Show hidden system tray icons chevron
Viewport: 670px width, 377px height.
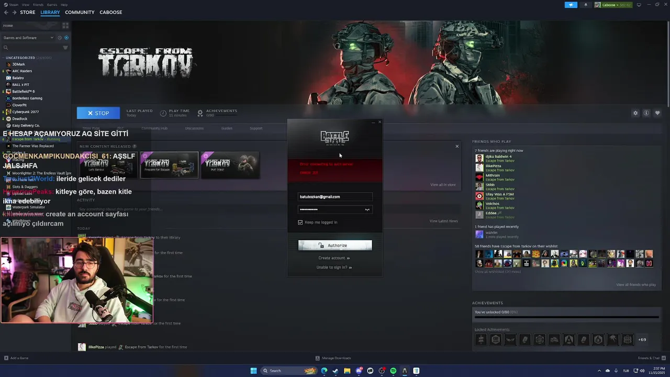coord(599,371)
